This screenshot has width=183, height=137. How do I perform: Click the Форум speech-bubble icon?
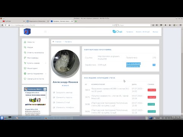pyautogui.click(x=25, y=47)
